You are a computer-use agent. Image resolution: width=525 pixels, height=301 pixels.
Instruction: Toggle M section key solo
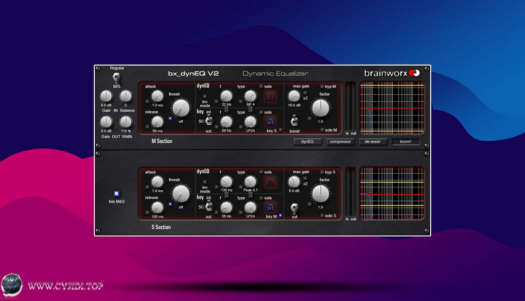point(261,112)
